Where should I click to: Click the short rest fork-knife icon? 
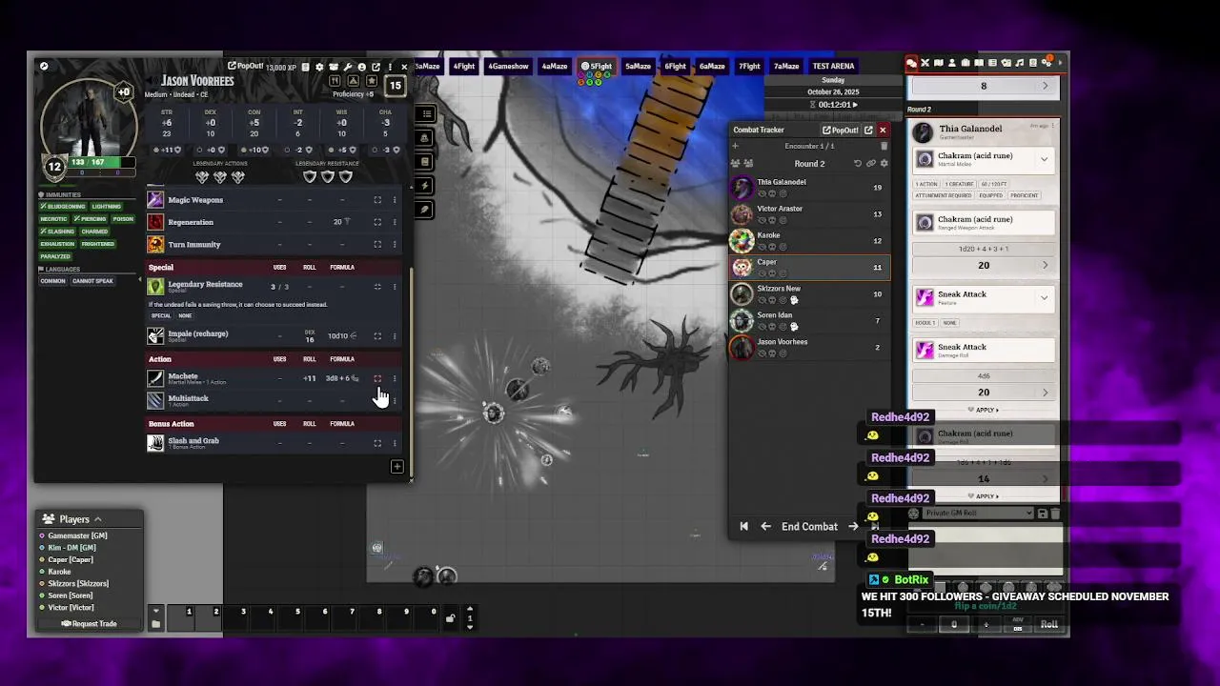pyautogui.click(x=335, y=81)
